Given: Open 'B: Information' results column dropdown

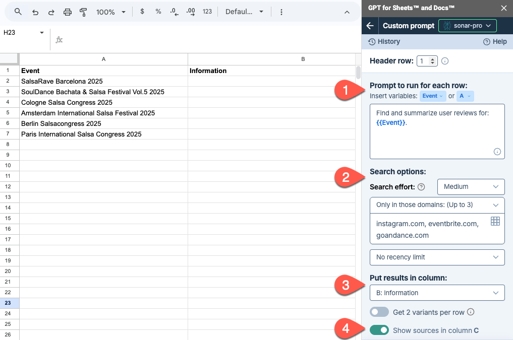Looking at the screenshot, I should [437, 293].
